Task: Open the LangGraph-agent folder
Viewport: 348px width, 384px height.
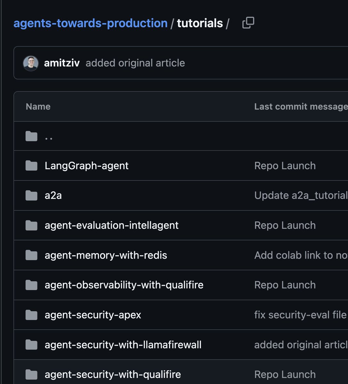Action: pyautogui.click(x=86, y=166)
